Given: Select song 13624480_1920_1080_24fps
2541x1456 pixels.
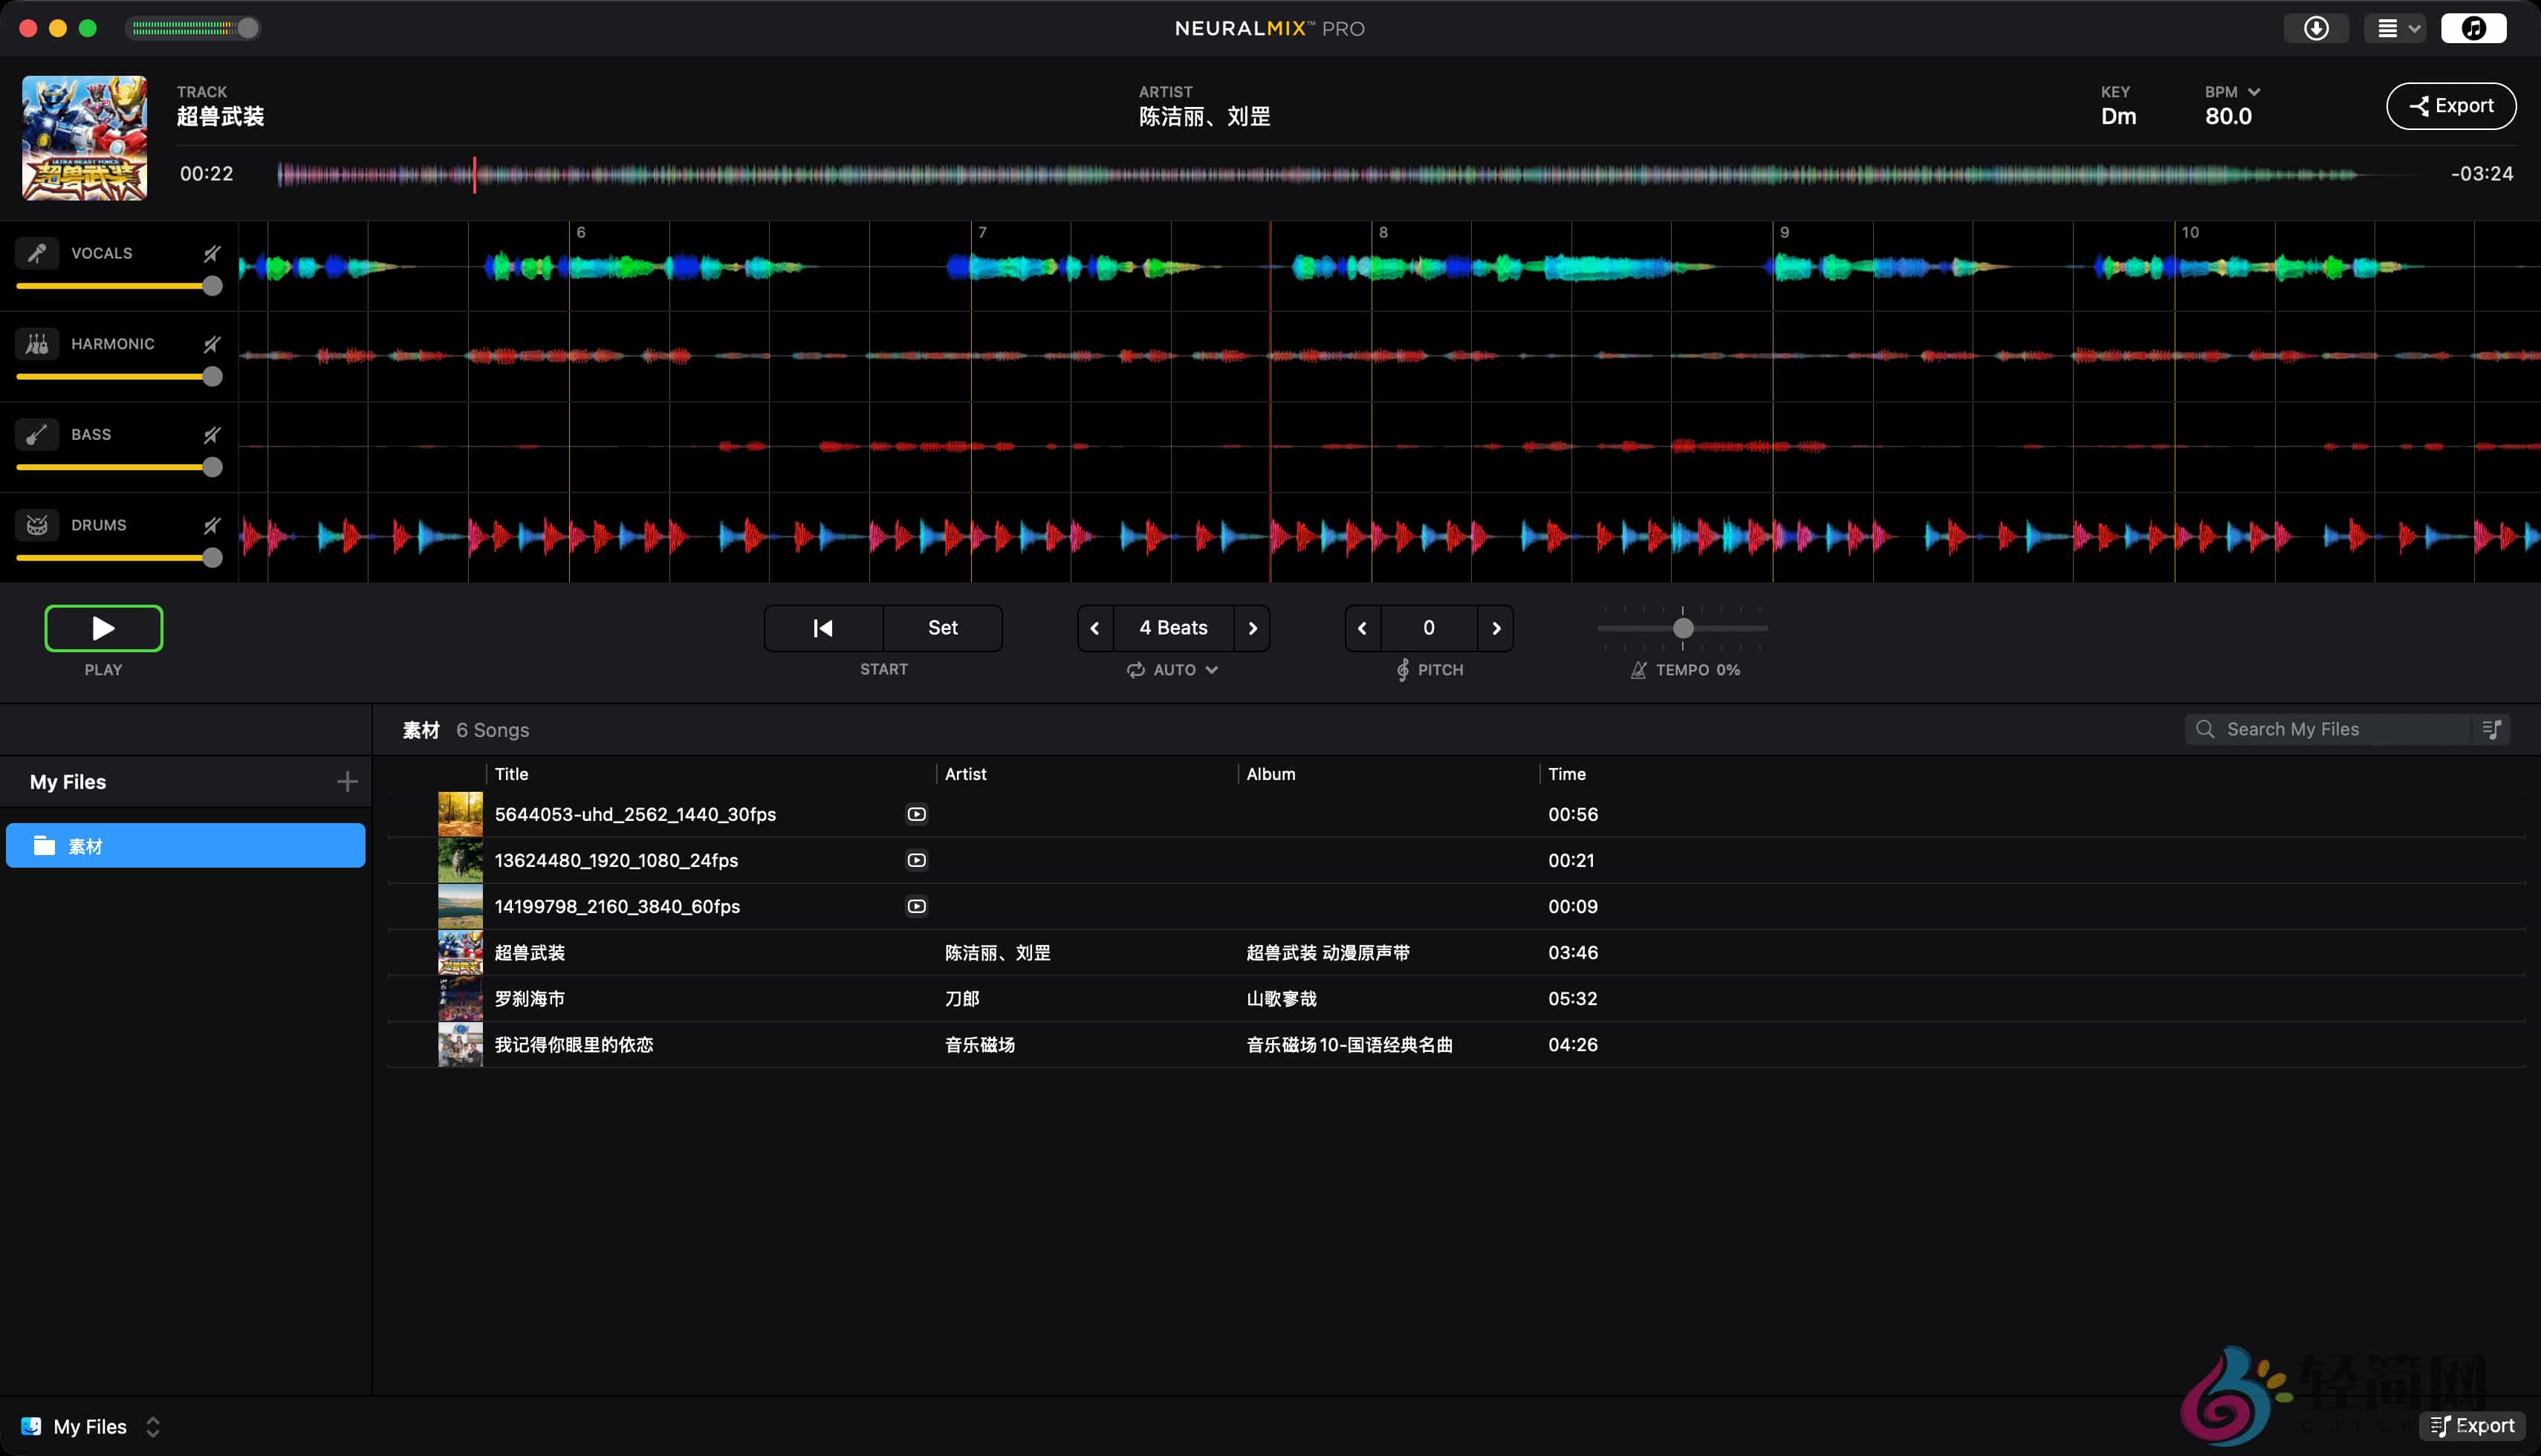Looking at the screenshot, I should (x=1456, y=860).
